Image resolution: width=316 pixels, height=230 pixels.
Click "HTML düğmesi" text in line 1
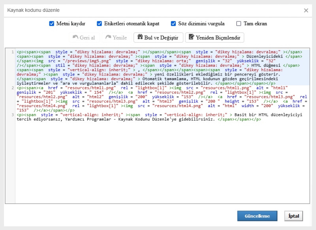coord(265,65)
